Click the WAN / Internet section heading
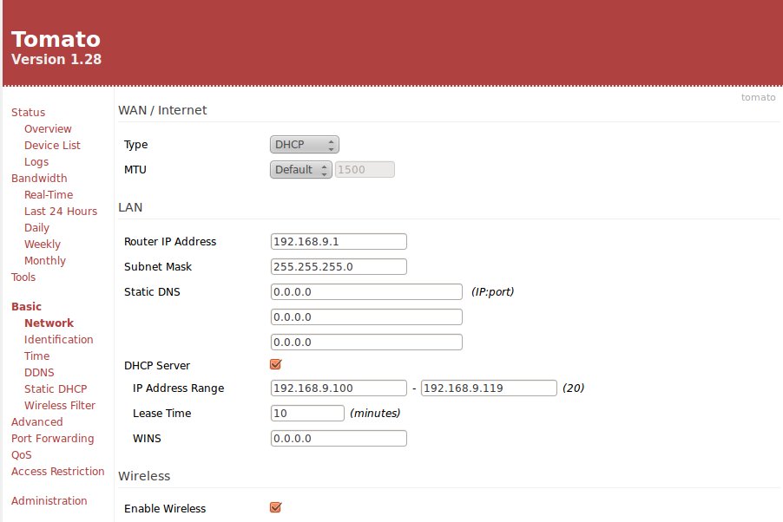The image size is (783, 522). [x=162, y=110]
